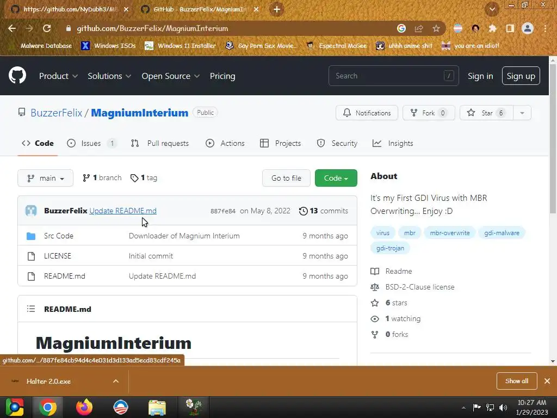The width and height of the screenshot is (557, 418).
Task: Go back using browser back arrow
Action: pos(12,28)
